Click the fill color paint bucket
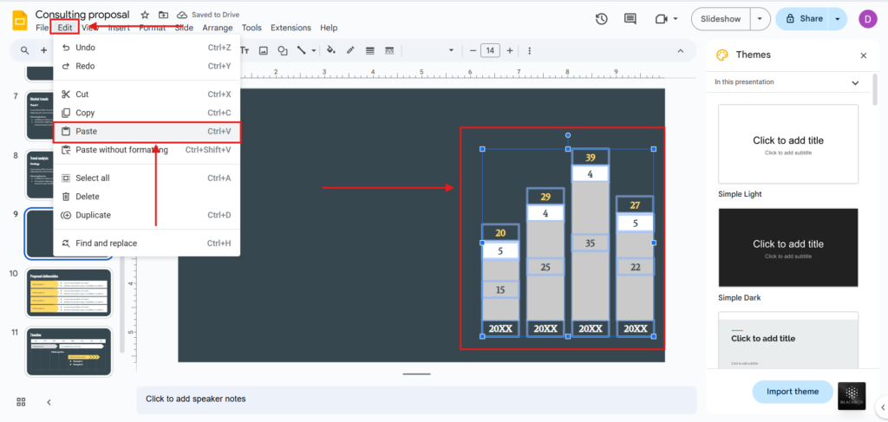 [331, 50]
